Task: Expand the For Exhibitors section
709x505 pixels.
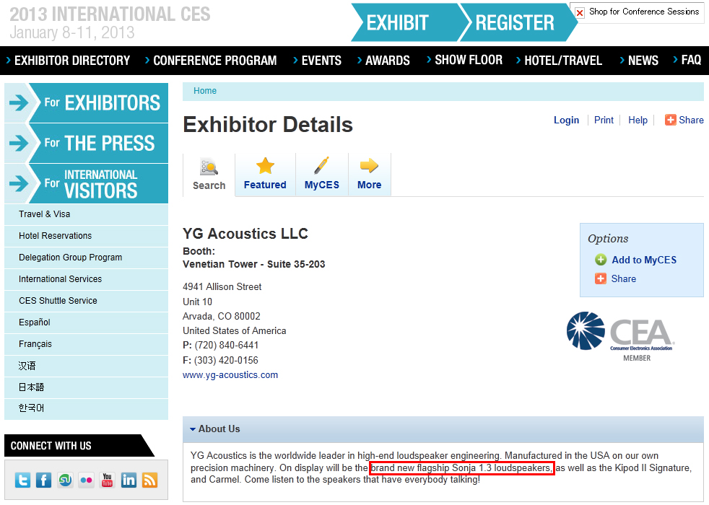Action: tap(87, 103)
